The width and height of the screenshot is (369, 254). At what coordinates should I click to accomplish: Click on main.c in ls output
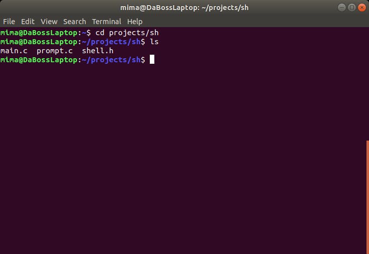[x=14, y=51]
